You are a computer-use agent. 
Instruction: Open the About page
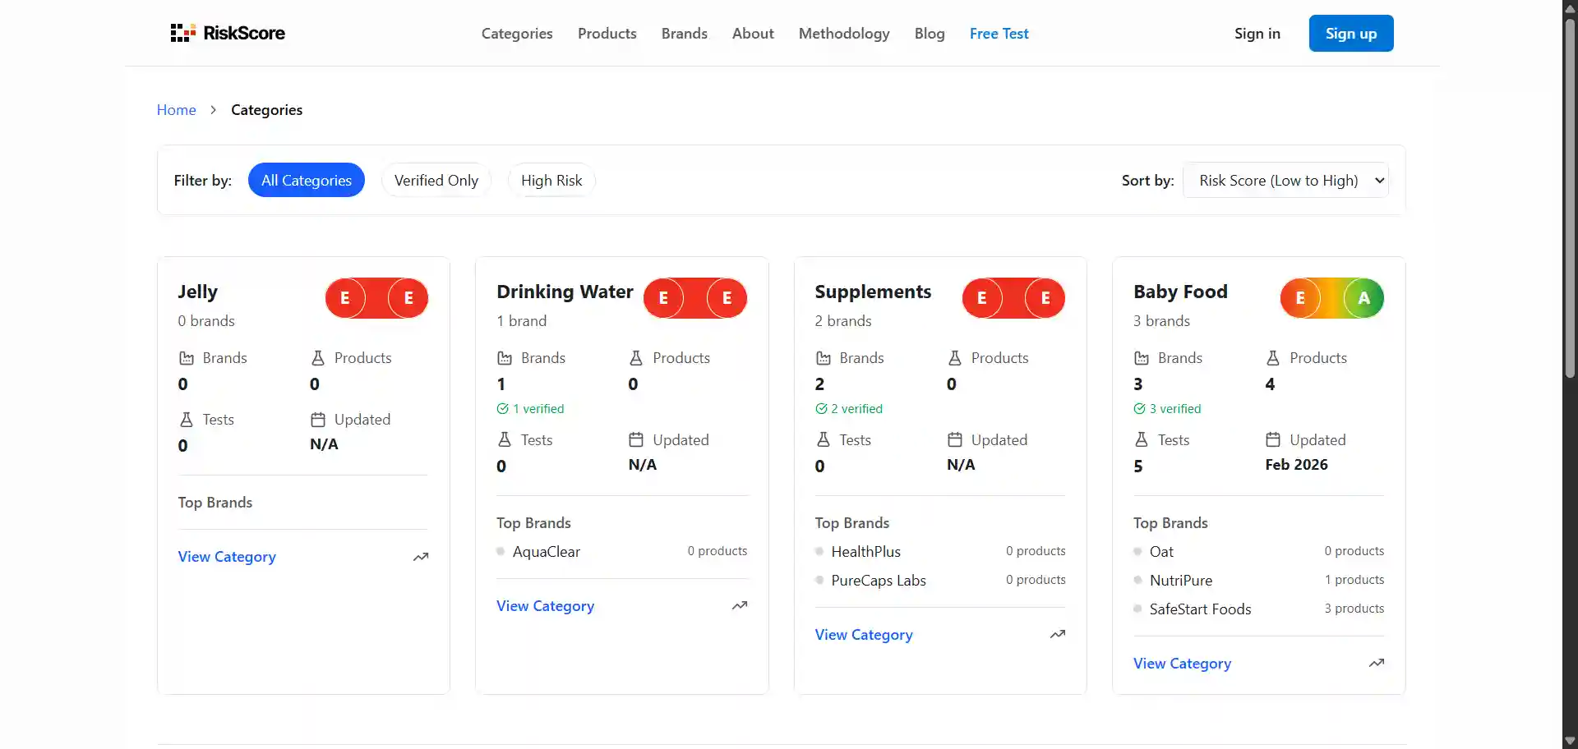click(x=753, y=34)
